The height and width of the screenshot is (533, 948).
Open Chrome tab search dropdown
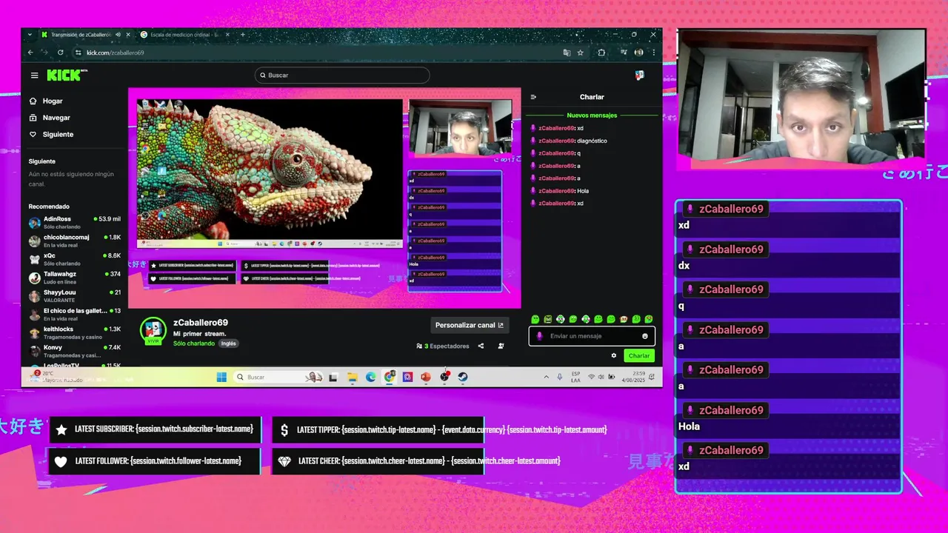pos(30,35)
